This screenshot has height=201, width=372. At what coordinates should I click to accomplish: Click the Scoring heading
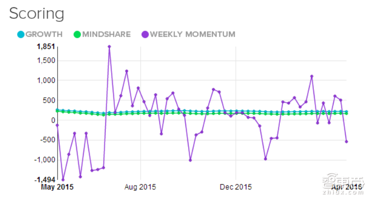coord(36,13)
